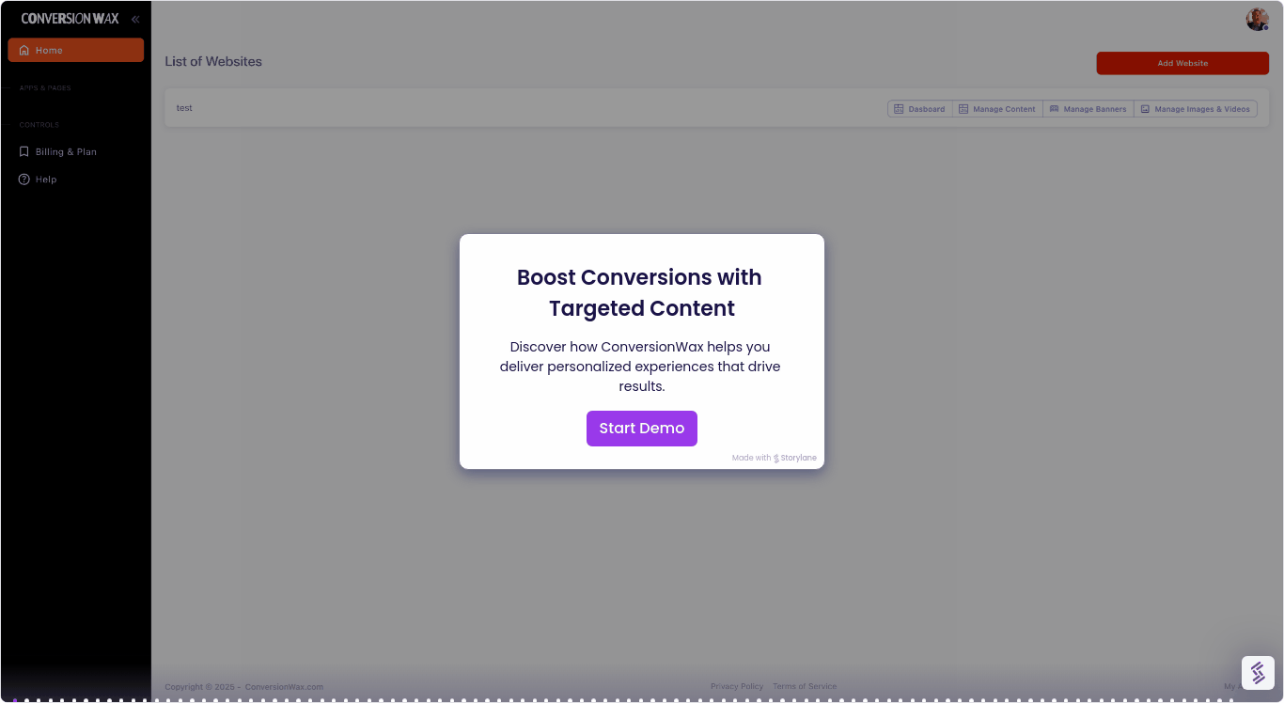Image resolution: width=1284 pixels, height=703 pixels.
Task: Open Manage Banners for test website
Action: tap(1088, 109)
